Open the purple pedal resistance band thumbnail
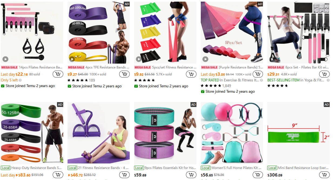The height and width of the screenshot is (180, 334). [x=99, y=133]
